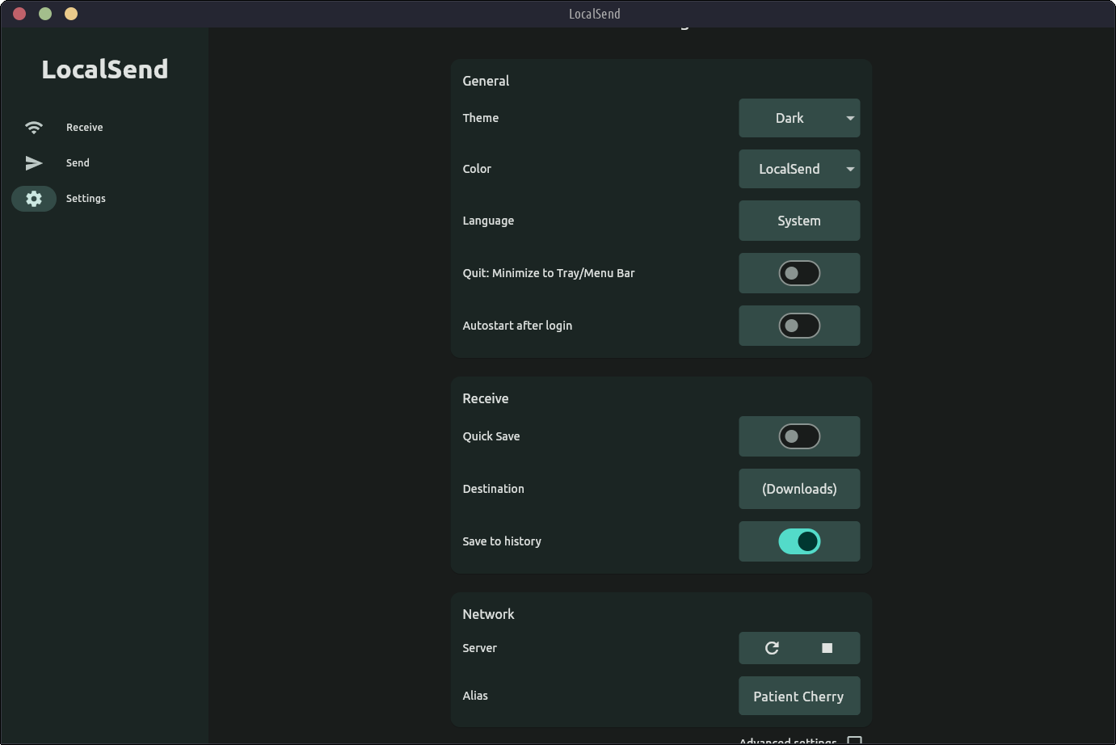Click the Settings gear icon
1116x745 pixels.
click(x=34, y=199)
